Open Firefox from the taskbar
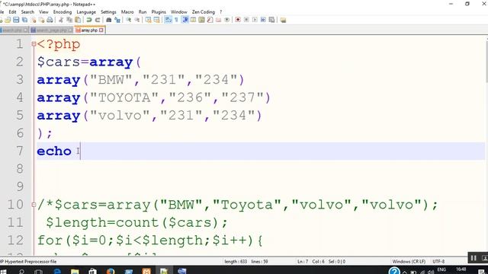Viewport: 488px width, 274px height. pos(110,272)
